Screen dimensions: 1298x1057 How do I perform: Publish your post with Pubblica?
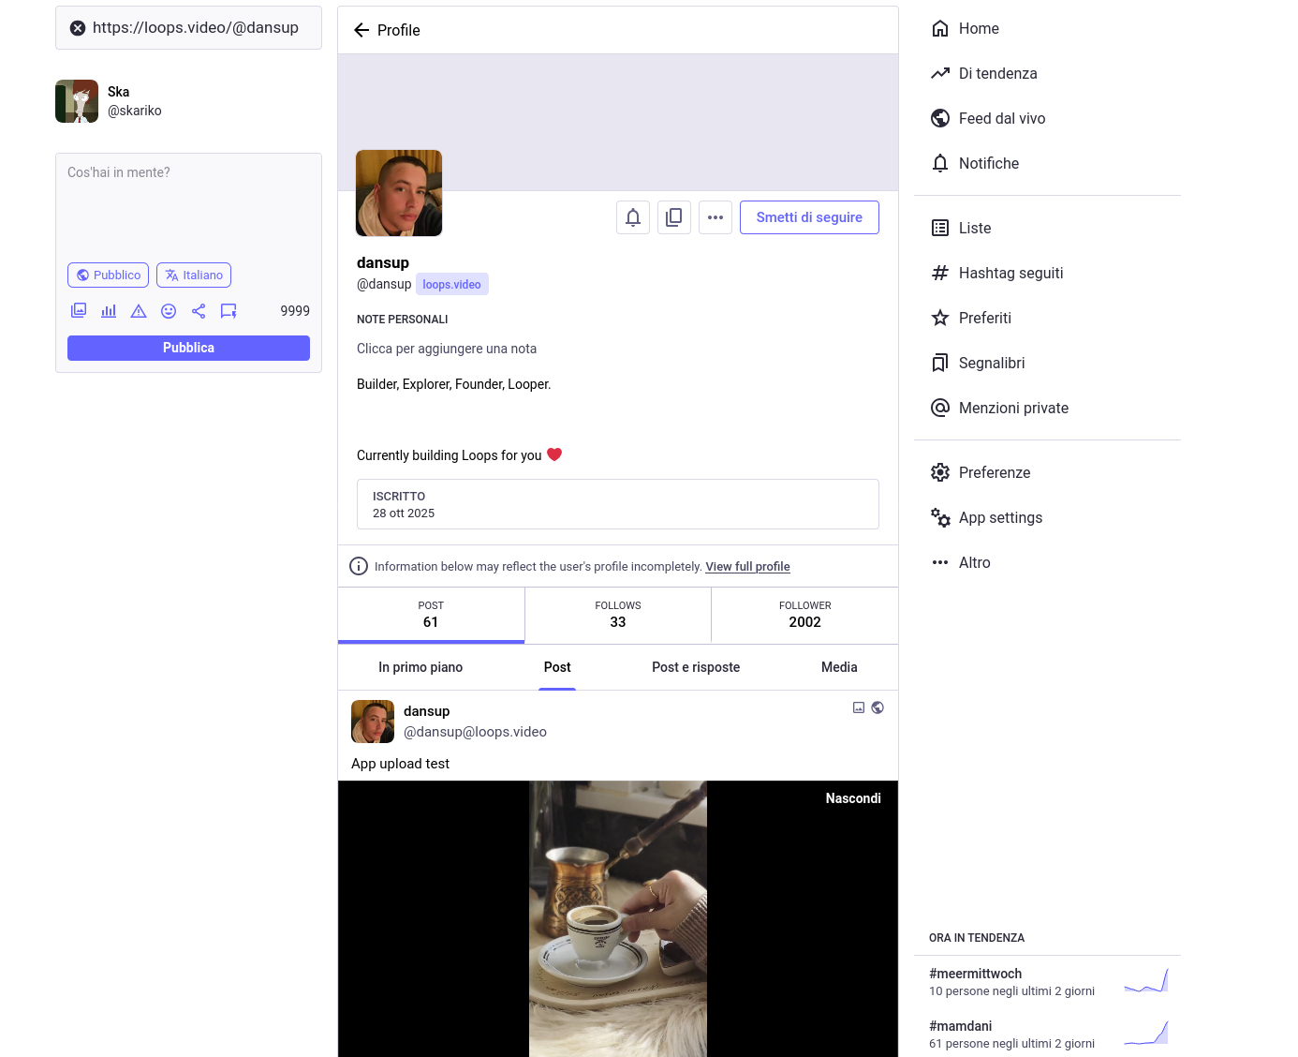click(188, 348)
